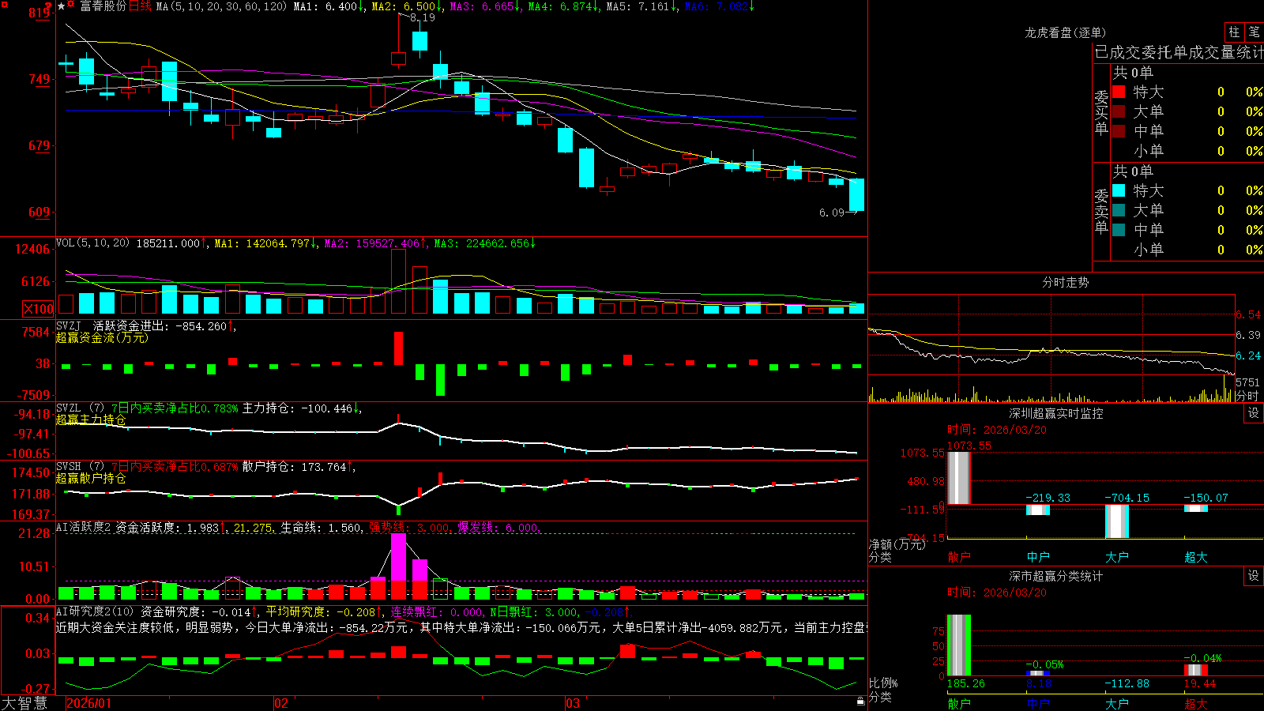The image size is (1264, 711).
Task: Click the 2026/01 timeline date marker
Action: point(88,703)
